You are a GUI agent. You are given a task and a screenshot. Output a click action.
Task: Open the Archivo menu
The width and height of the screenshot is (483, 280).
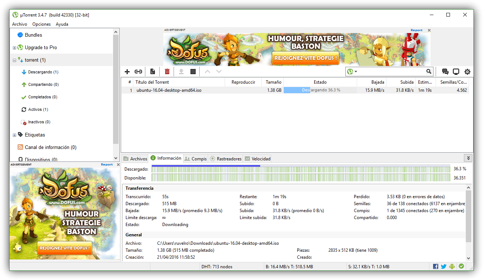pos(19,24)
